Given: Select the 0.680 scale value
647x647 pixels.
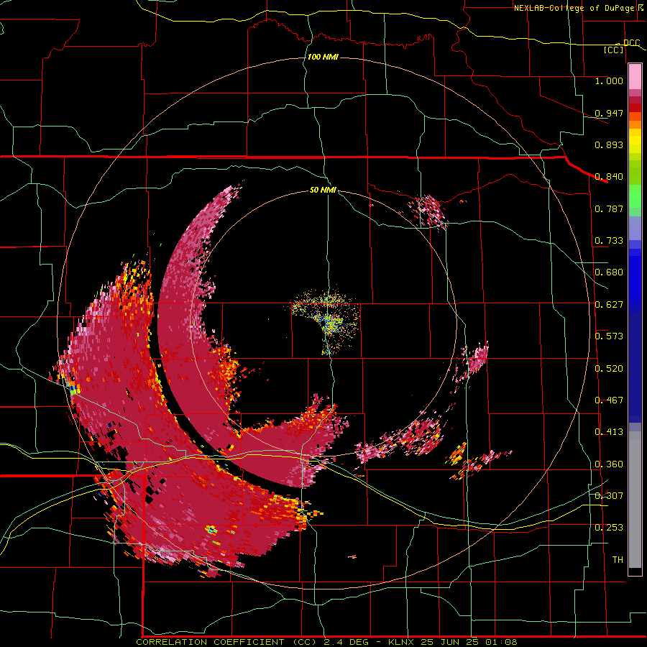Looking at the screenshot, I should coord(609,272).
